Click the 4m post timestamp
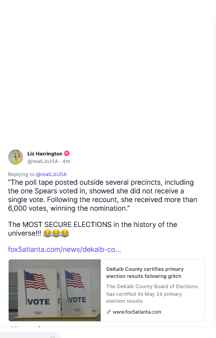216x338 pixels. click(66, 161)
